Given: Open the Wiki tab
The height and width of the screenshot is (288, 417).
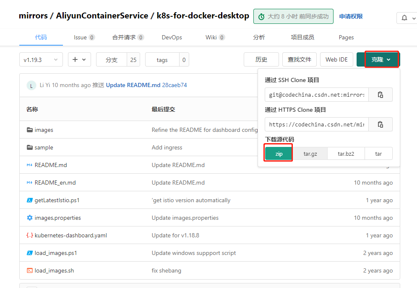Looking at the screenshot, I should [x=215, y=37].
